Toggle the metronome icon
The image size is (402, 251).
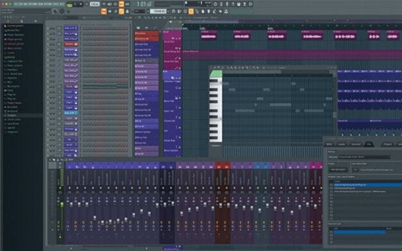click(104, 4)
